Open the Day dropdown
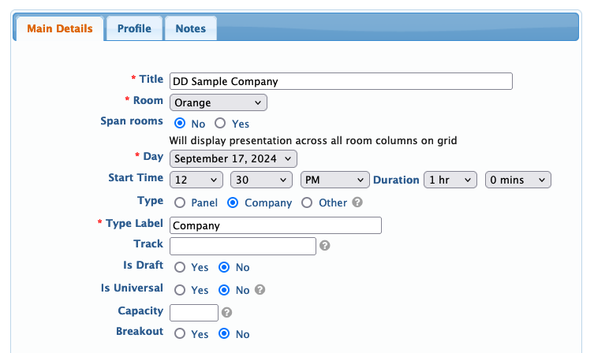This screenshot has height=353, width=594. click(x=233, y=158)
